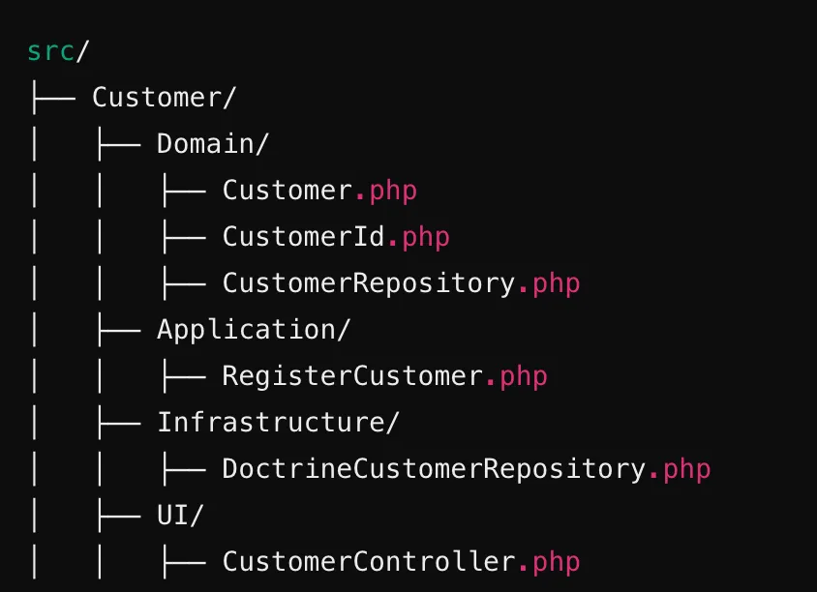Click the slash after src

[81, 51]
